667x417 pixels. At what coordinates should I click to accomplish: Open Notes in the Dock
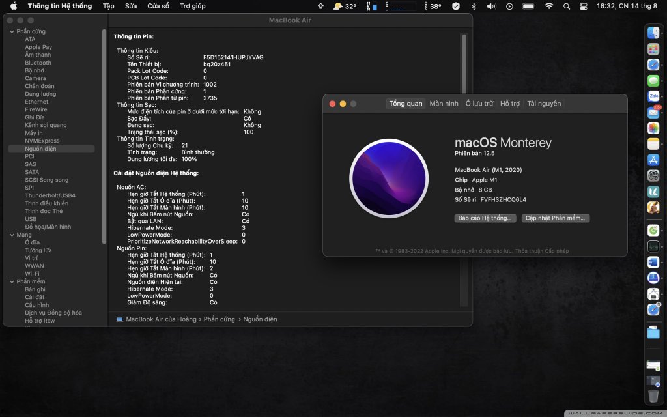pyautogui.click(x=653, y=144)
